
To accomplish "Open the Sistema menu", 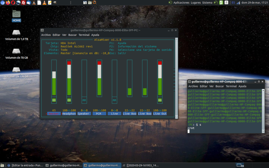I will pos(207,3).
